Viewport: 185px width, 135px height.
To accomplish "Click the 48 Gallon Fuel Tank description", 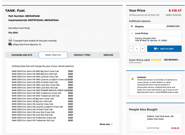I will [x=19, y=28].
